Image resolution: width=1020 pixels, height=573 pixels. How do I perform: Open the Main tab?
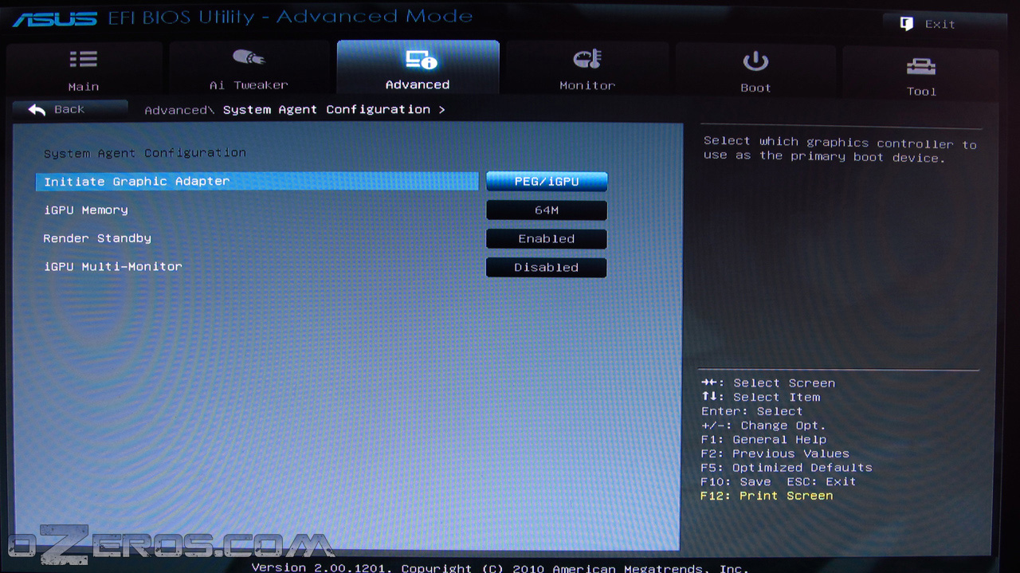84,69
